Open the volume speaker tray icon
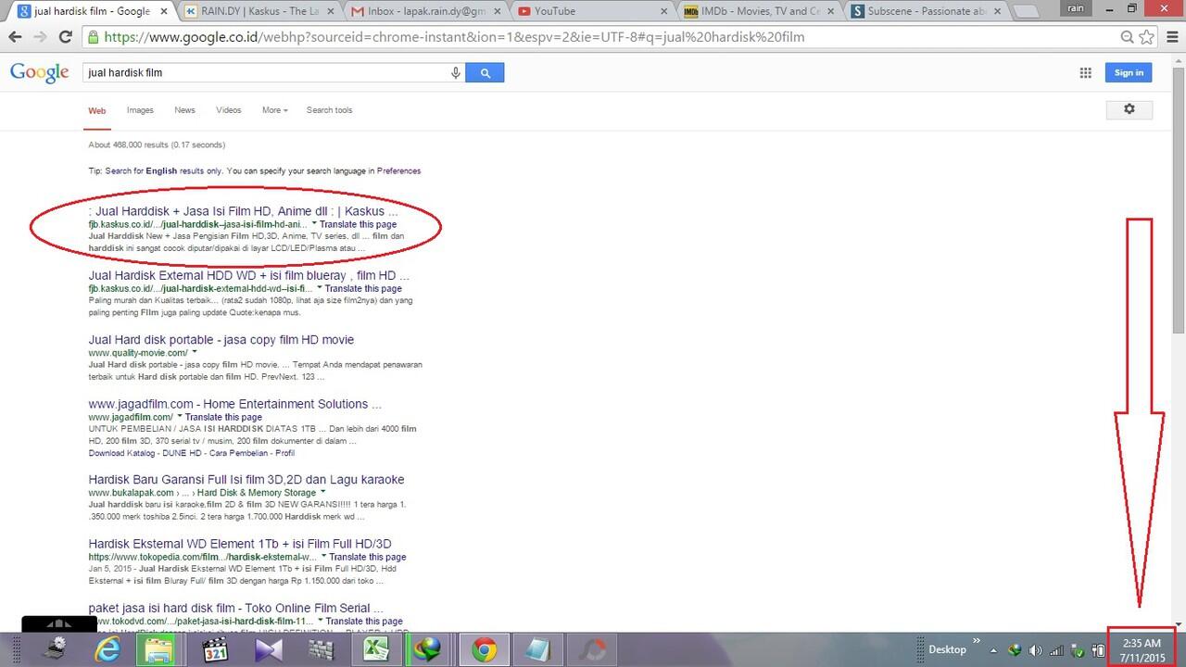The height and width of the screenshot is (667, 1186). pos(1035,650)
